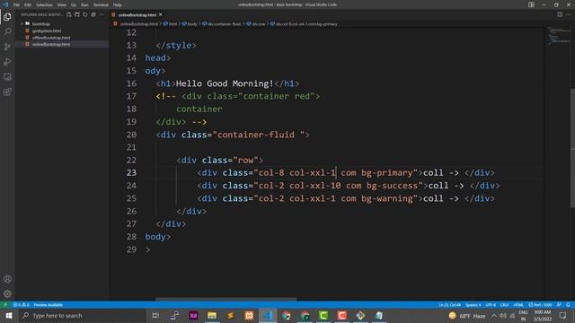Change language mode via HTML
575x323 pixels.
pos(518,305)
